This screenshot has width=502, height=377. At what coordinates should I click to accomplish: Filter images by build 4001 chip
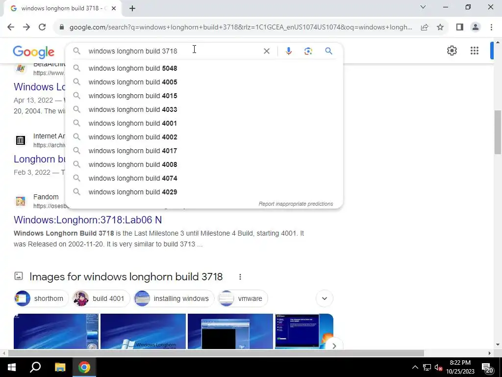(x=101, y=298)
